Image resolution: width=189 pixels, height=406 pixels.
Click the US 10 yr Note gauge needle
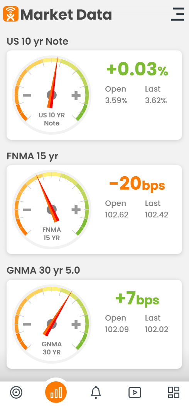[53, 82]
